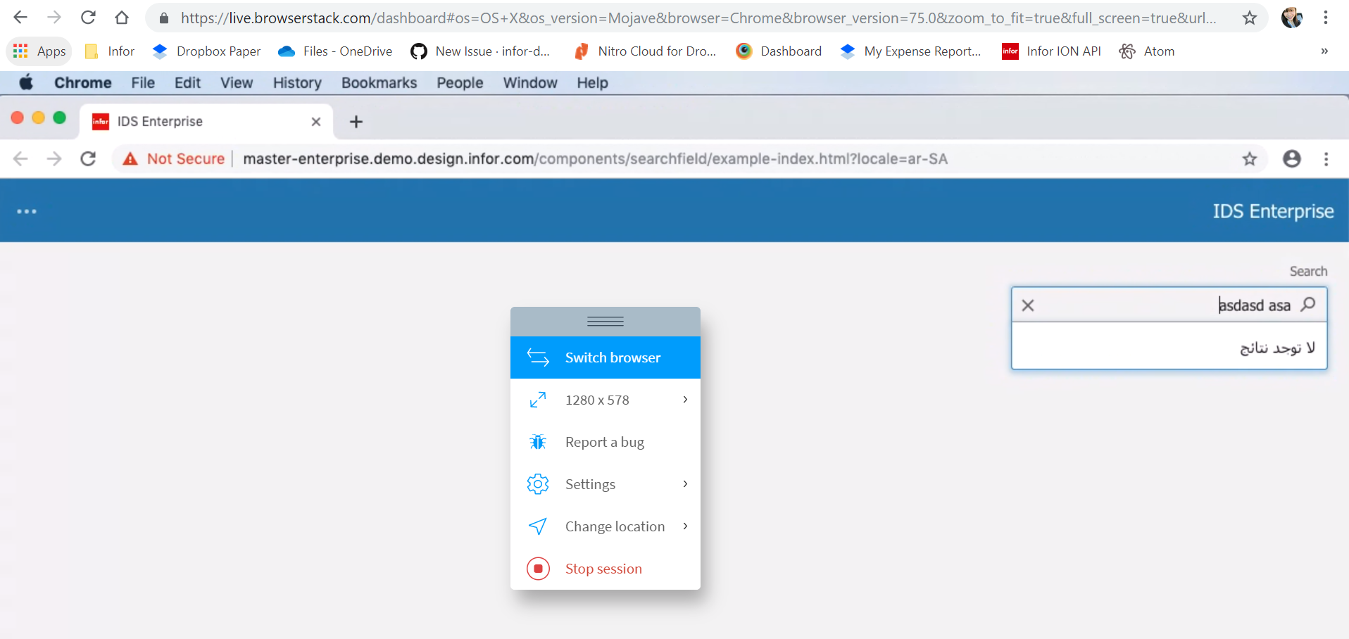Viewport: 1349px width, 639px height.
Task: Open the Dashboard bookmark
Action: pos(779,51)
